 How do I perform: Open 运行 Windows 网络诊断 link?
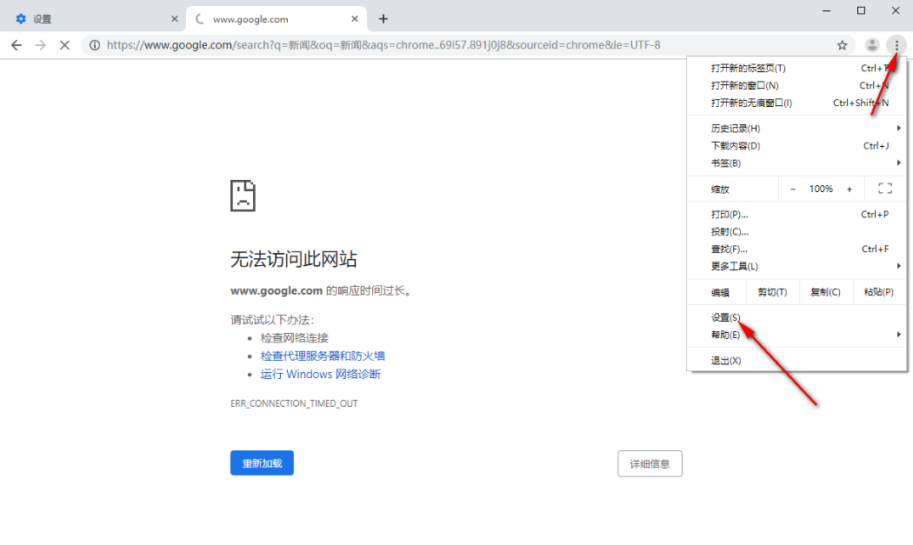320,374
